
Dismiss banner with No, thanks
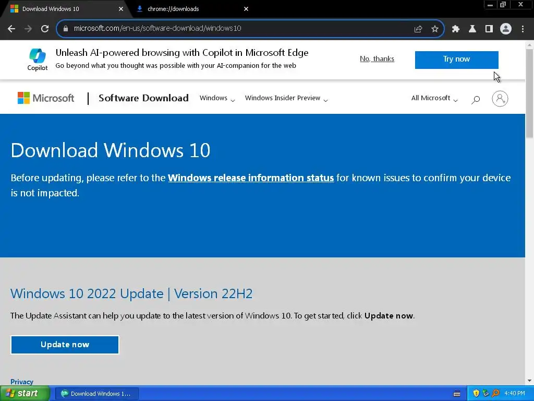[x=377, y=59]
